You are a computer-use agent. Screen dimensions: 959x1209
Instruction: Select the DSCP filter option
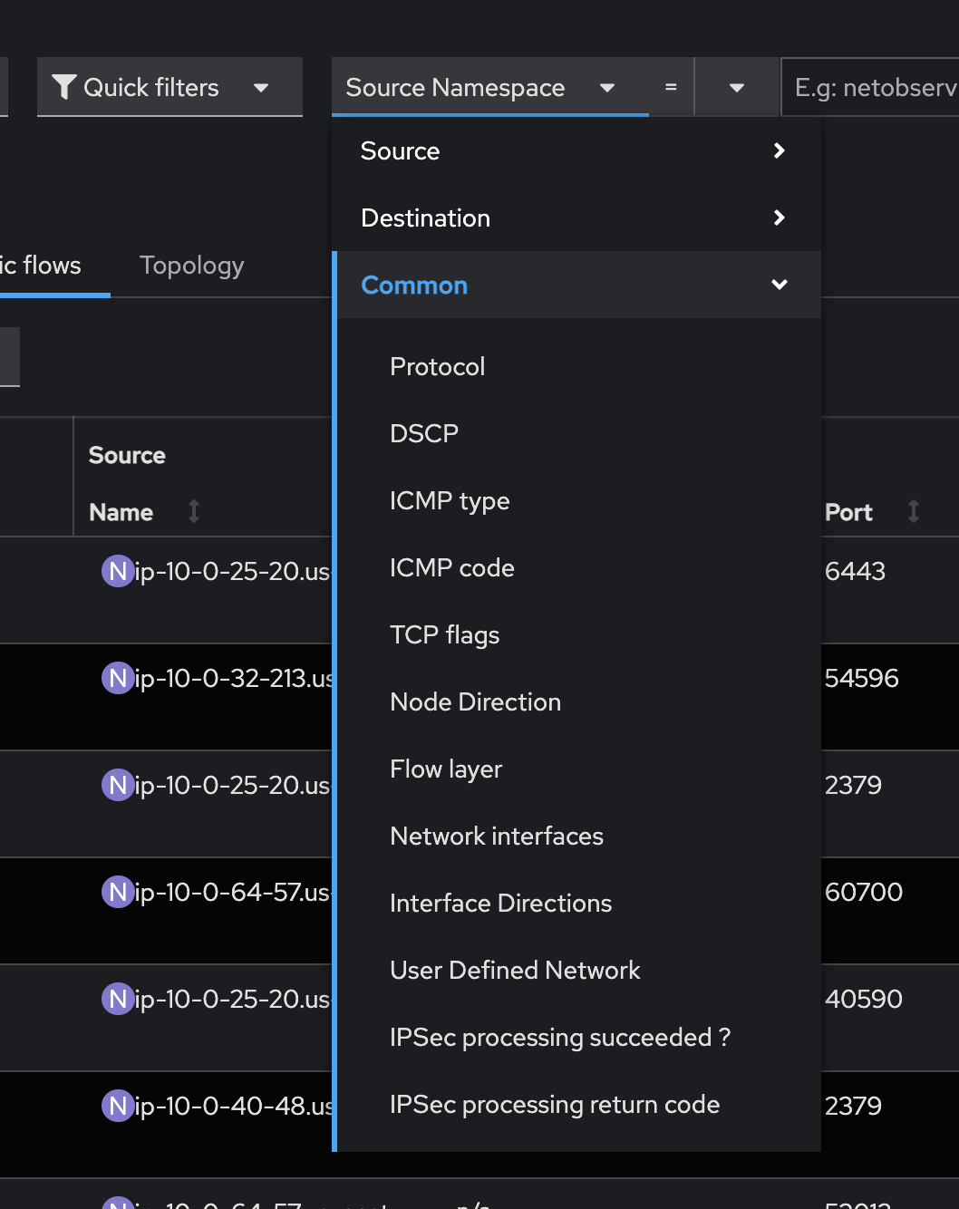click(x=423, y=433)
